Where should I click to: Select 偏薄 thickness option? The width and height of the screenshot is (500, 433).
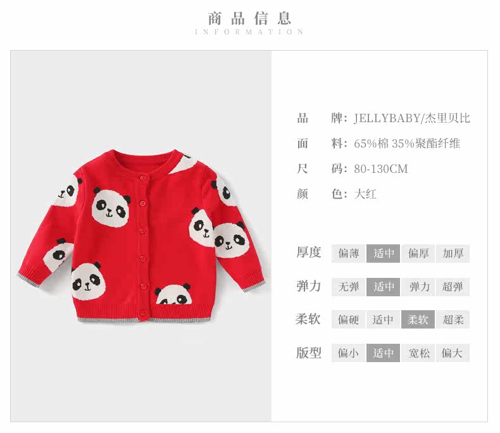pyautogui.click(x=348, y=253)
